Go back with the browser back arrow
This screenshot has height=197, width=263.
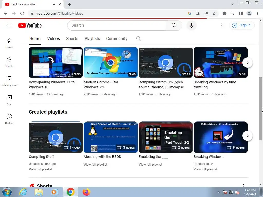6,13
